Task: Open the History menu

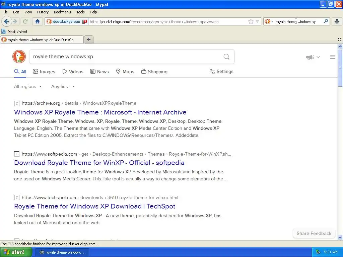Action: (x=43, y=12)
